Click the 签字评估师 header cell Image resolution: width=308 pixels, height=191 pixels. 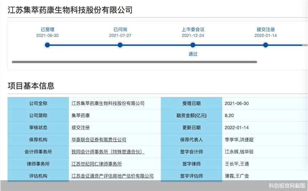[x=192, y=176]
